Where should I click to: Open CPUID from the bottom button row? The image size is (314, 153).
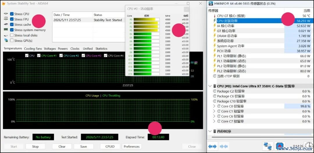(x=110, y=146)
